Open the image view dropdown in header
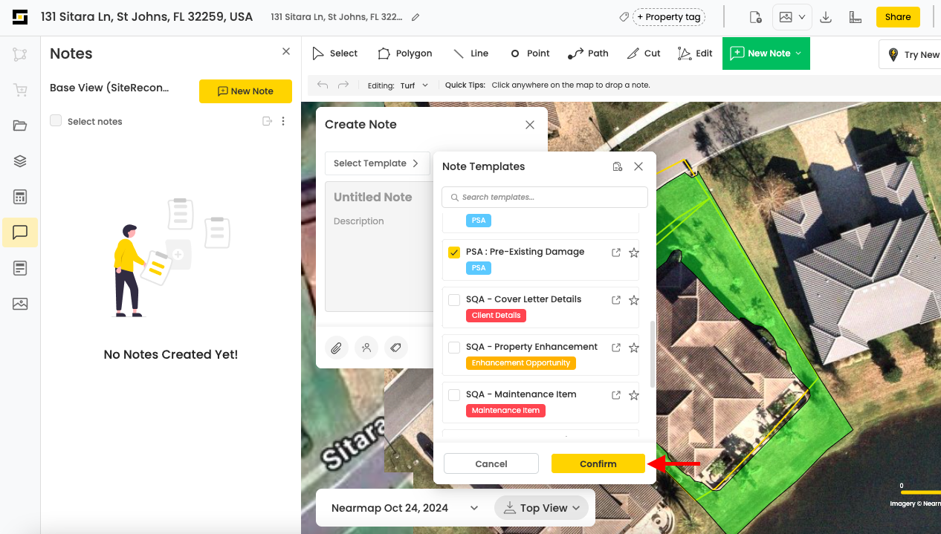Screen dimensions: 941x534 coord(792,17)
